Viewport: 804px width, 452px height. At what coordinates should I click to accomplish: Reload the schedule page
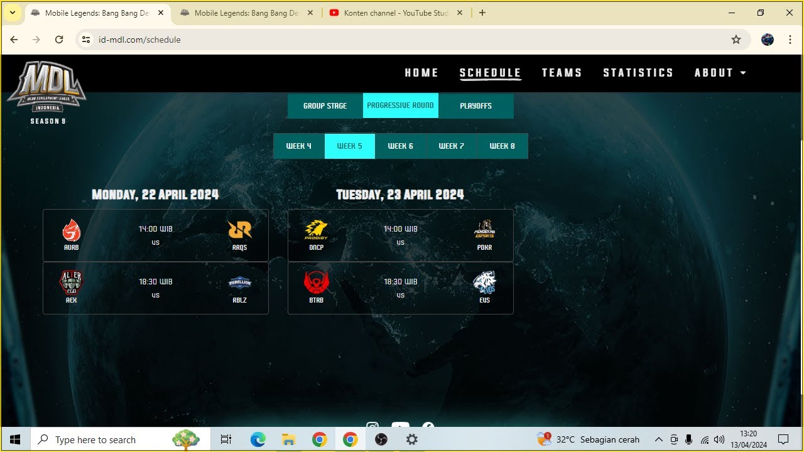point(59,40)
